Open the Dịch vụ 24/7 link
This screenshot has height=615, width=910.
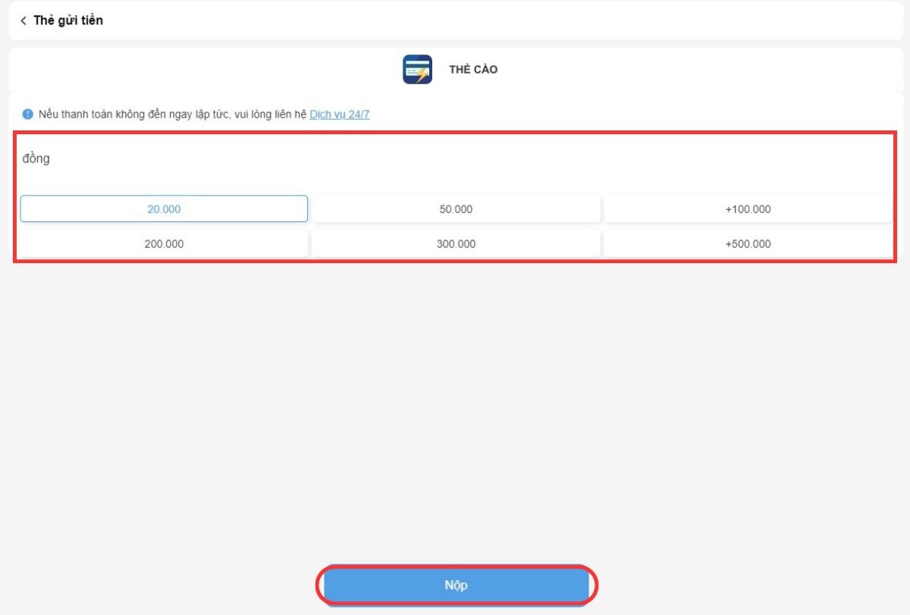coord(340,115)
